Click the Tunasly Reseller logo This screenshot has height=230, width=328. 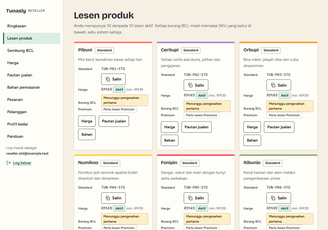coord(26,11)
